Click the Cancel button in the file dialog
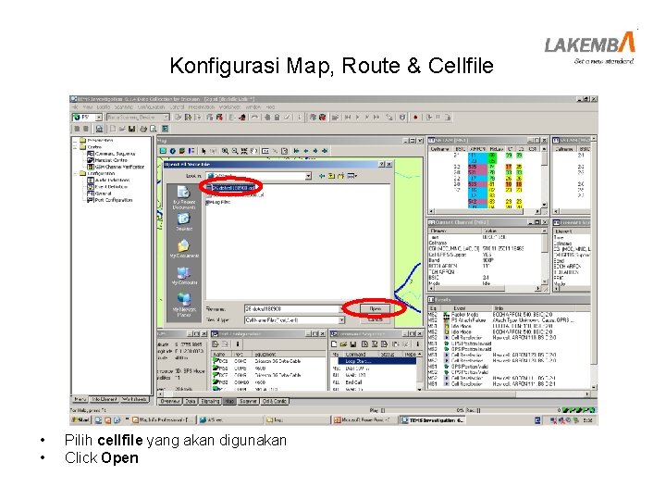The height and width of the screenshot is (500, 666). pyautogui.click(x=375, y=319)
